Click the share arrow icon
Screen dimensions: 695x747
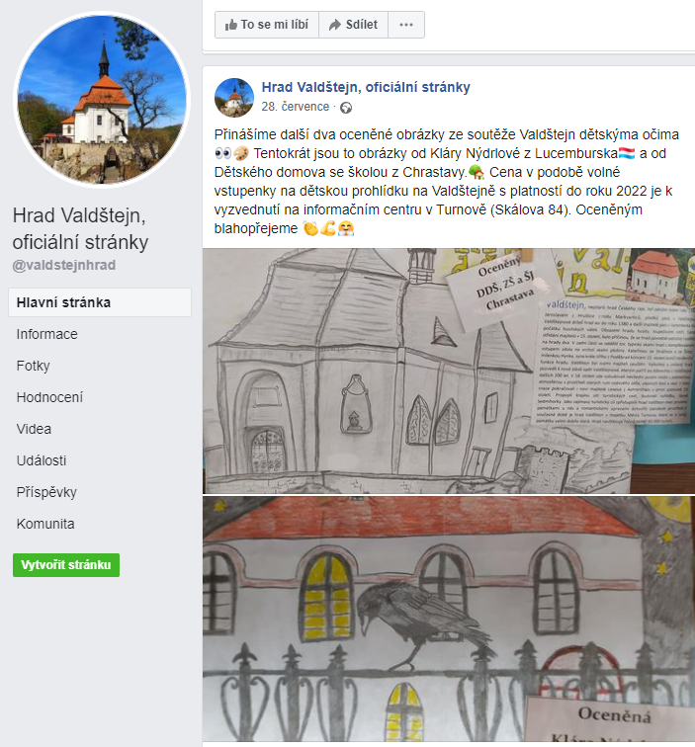point(335,25)
